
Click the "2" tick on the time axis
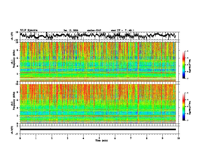pos(52,138)
